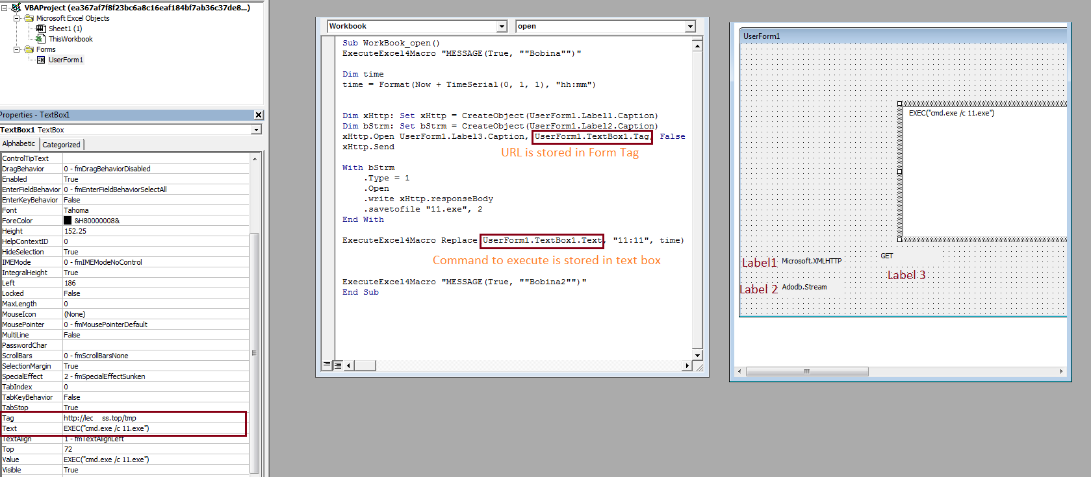Click the End Sub code line
The width and height of the screenshot is (1091, 477).
(361, 292)
